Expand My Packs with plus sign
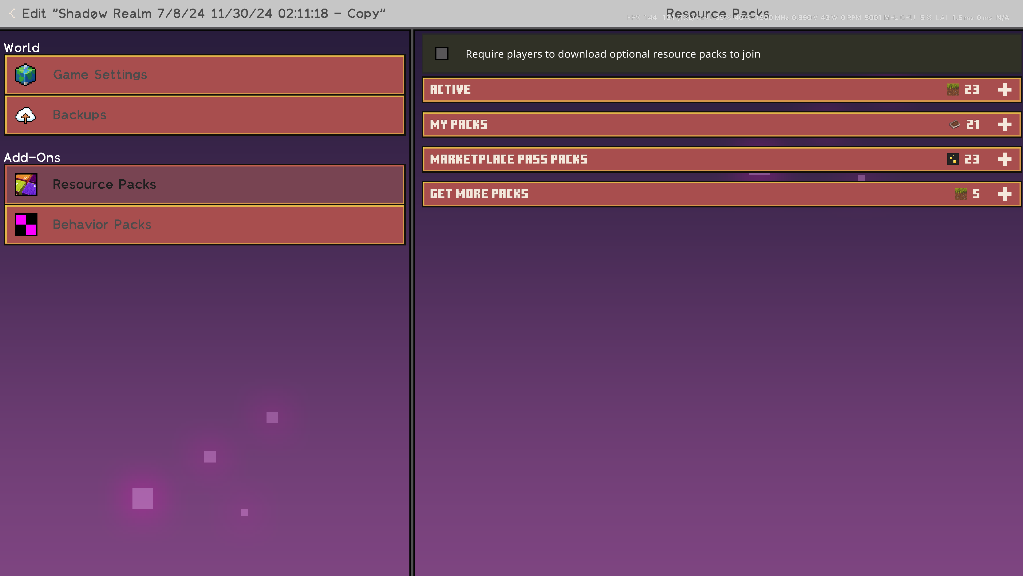This screenshot has height=576, width=1023. (x=1004, y=125)
